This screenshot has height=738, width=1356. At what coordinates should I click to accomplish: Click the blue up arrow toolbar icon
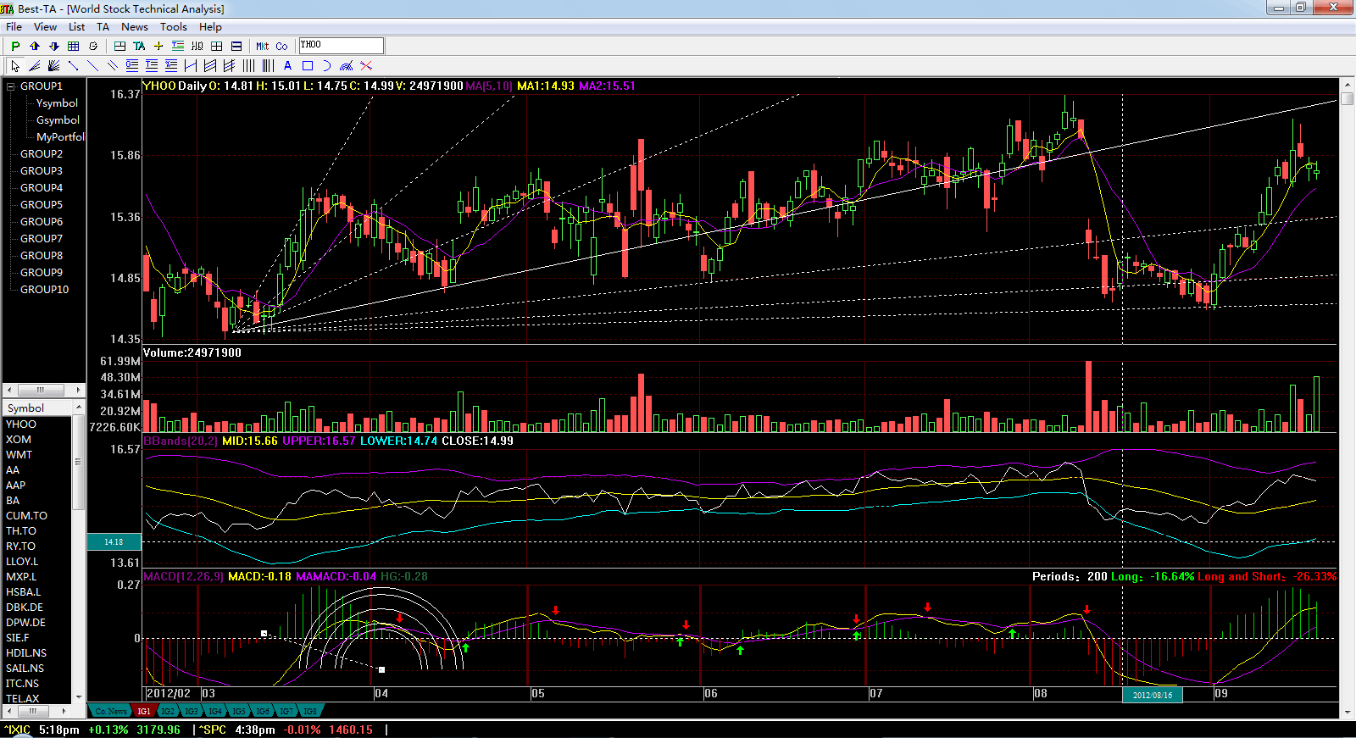35,46
